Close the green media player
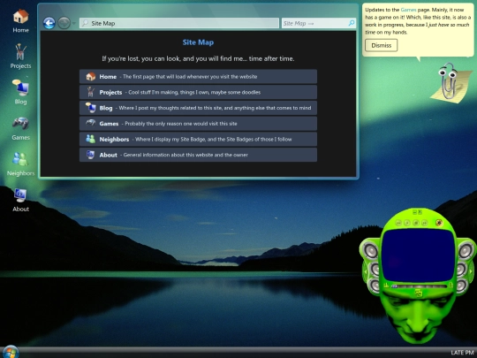477x358 pixels. point(420,212)
